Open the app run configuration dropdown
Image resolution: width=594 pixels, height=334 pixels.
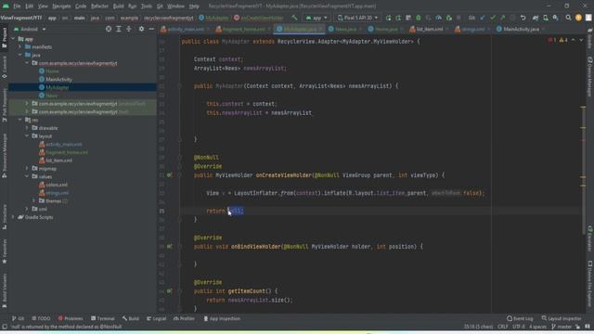316,18
